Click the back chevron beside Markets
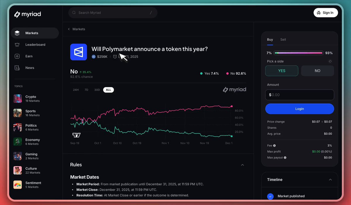Viewport: 351px width, 205px height. point(69,29)
